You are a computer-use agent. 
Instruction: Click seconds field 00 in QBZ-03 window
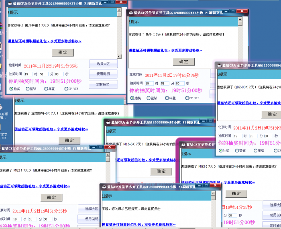[x=269, y=136]
